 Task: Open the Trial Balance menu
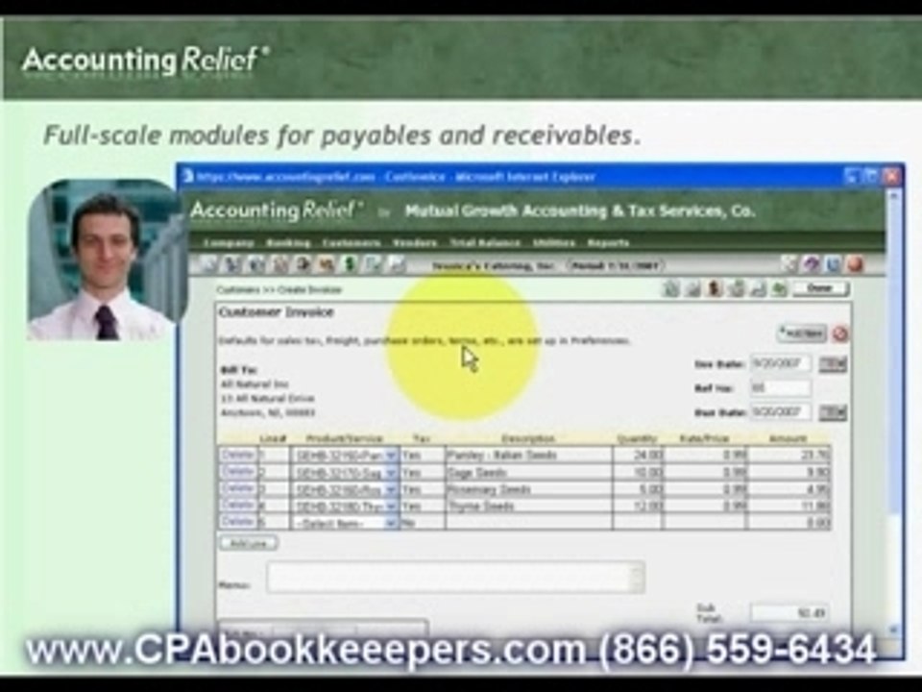(x=485, y=243)
